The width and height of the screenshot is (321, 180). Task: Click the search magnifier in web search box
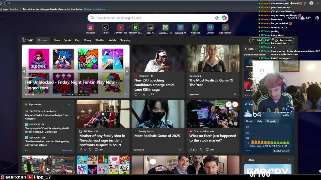tap(93, 18)
